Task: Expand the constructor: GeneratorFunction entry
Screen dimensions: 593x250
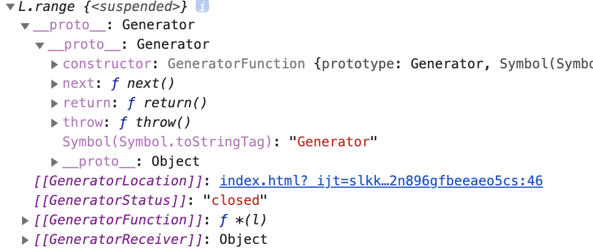Action: coord(54,65)
